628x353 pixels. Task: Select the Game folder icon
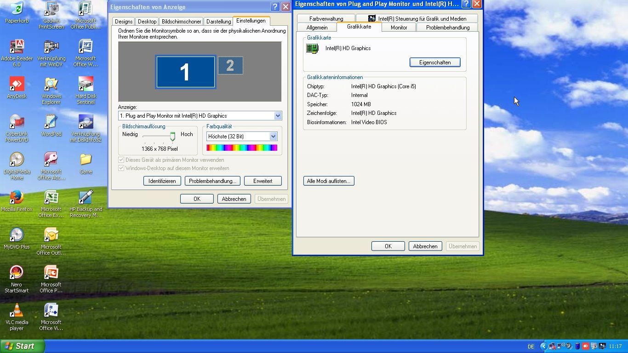pyautogui.click(x=86, y=164)
